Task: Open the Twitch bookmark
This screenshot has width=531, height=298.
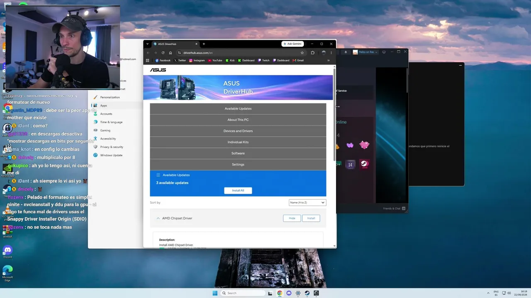Action: pyautogui.click(x=264, y=60)
